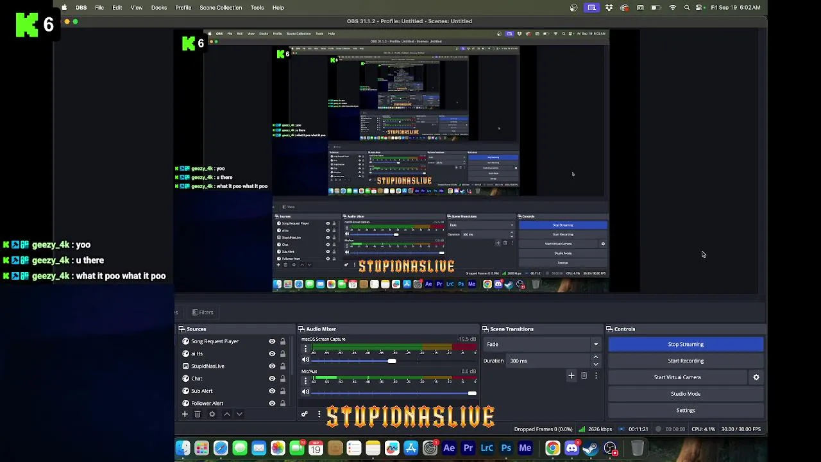Lock the Chat source
This screenshot has height=462, width=821.
tap(283, 379)
